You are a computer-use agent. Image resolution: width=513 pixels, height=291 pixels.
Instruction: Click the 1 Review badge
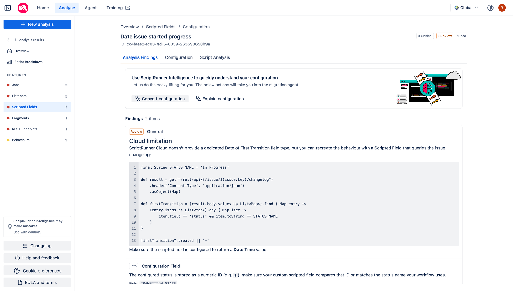coord(445,36)
